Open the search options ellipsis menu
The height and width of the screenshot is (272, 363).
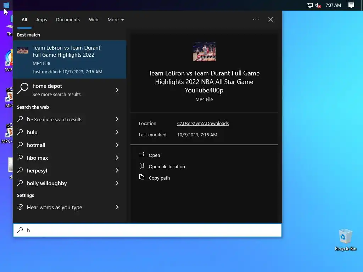tap(256, 19)
